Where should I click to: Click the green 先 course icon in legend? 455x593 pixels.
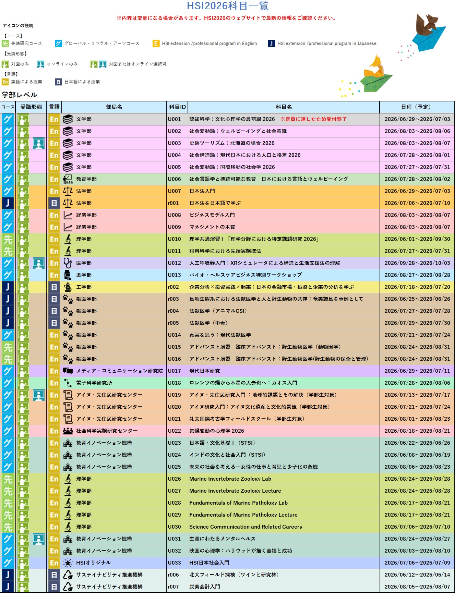(x=5, y=44)
